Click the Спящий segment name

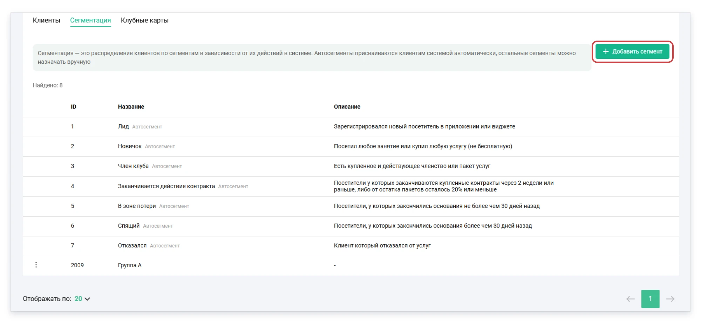tap(128, 226)
